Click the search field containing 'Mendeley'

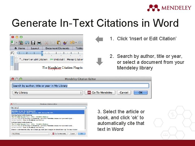(x=49, y=108)
